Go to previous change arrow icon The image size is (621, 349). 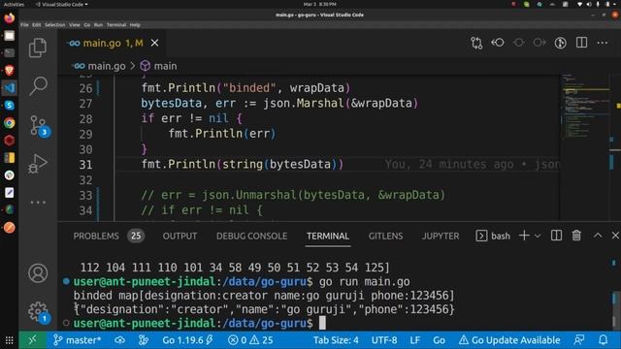pyautogui.click(x=498, y=43)
